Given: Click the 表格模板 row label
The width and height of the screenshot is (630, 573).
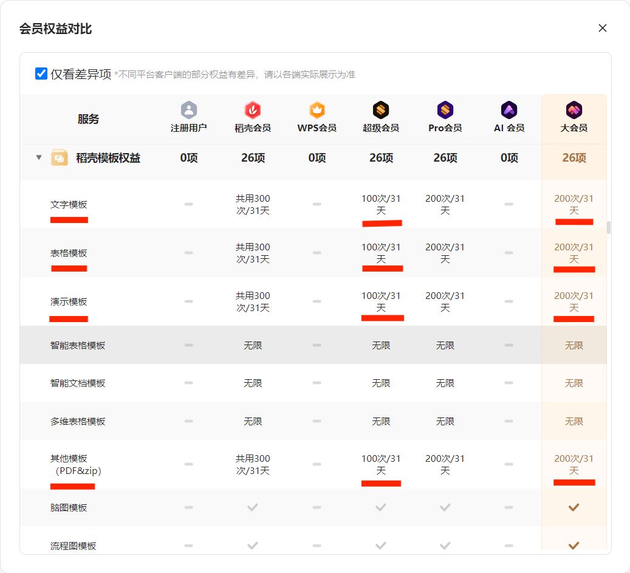Looking at the screenshot, I should click(69, 253).
